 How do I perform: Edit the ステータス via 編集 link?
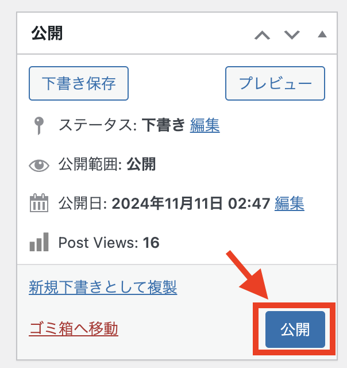pos(205,125)
